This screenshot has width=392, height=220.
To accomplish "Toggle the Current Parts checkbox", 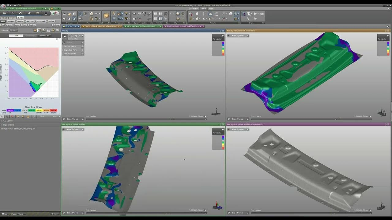I will [x=82, y=46].
